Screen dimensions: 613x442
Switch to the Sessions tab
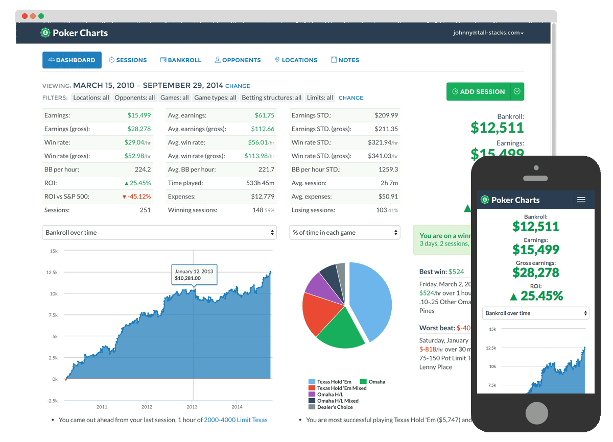(128, 60)
